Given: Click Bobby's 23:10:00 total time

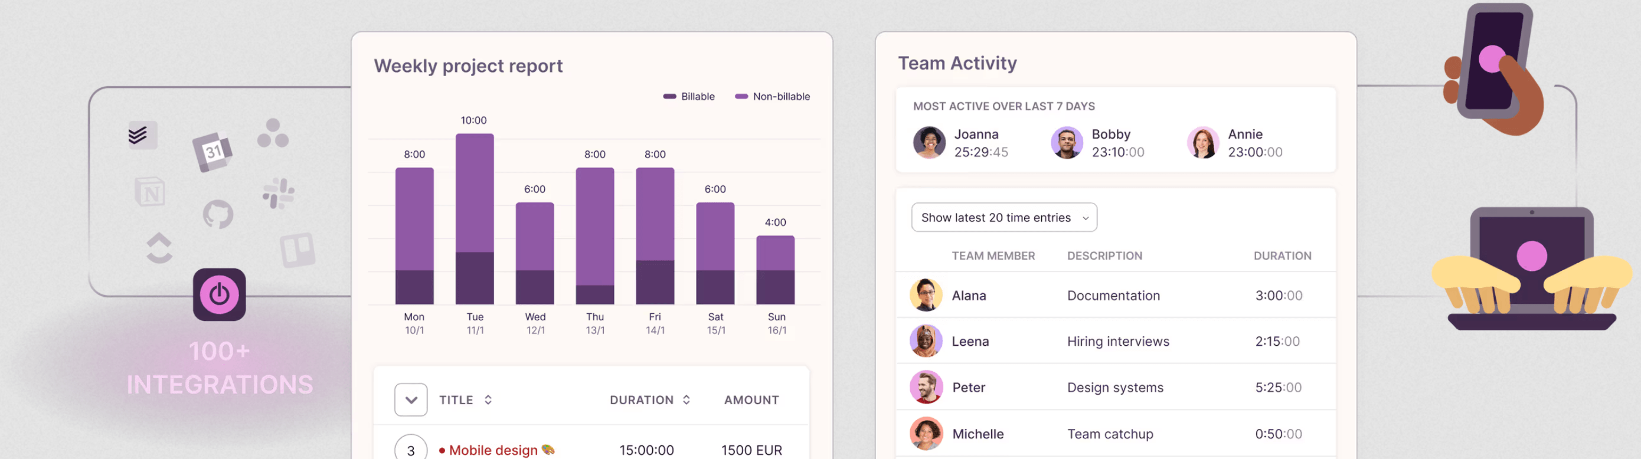Looking at the screenshot, I should [1118, 152].
